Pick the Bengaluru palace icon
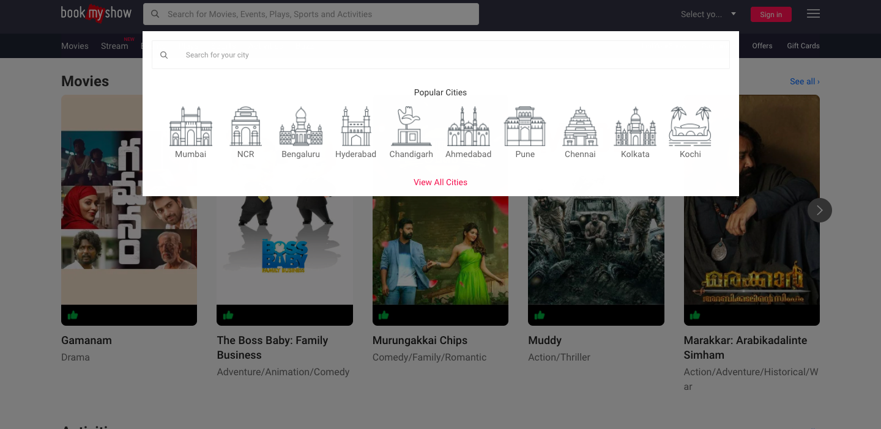 click(301, 127)
